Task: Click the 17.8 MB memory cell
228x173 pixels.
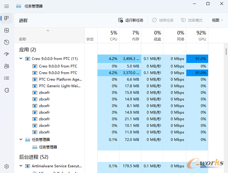Action: [130, 86]
